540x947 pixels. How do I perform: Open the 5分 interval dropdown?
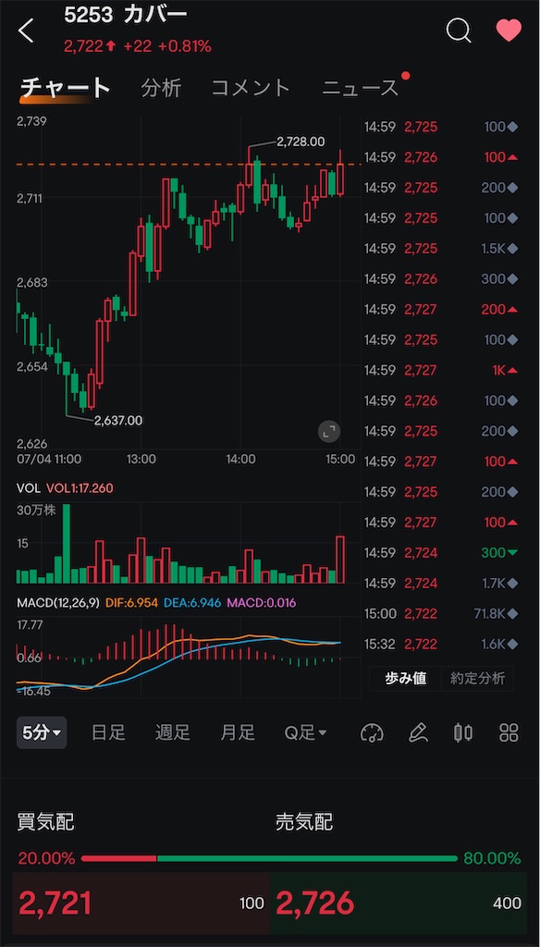coord(42,732)
